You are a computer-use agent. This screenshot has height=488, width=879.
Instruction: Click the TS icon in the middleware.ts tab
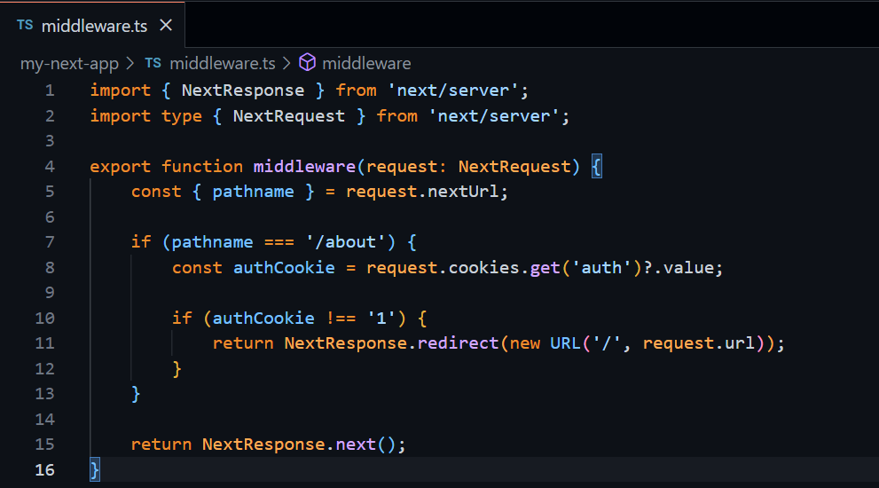(x=24, y=26)
